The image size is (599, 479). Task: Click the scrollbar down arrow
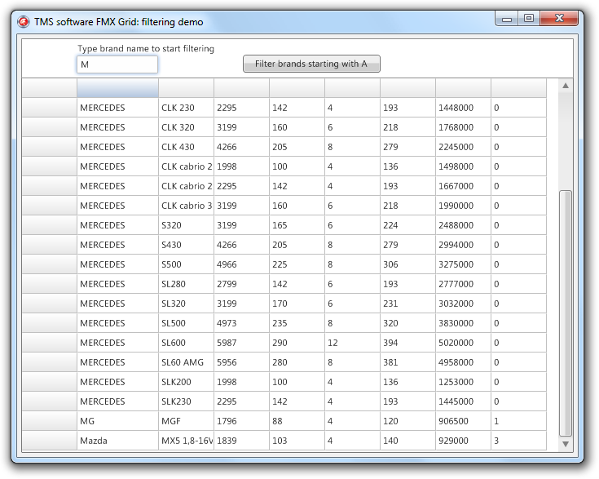pos(566,444)
